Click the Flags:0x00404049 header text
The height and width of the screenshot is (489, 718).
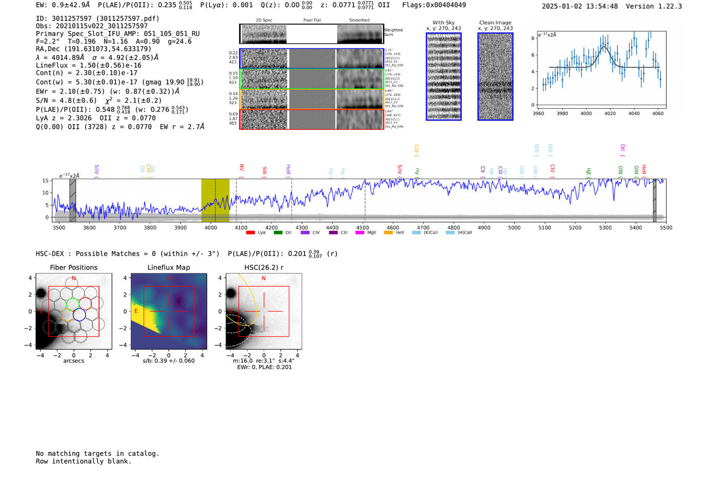point(434,5)
